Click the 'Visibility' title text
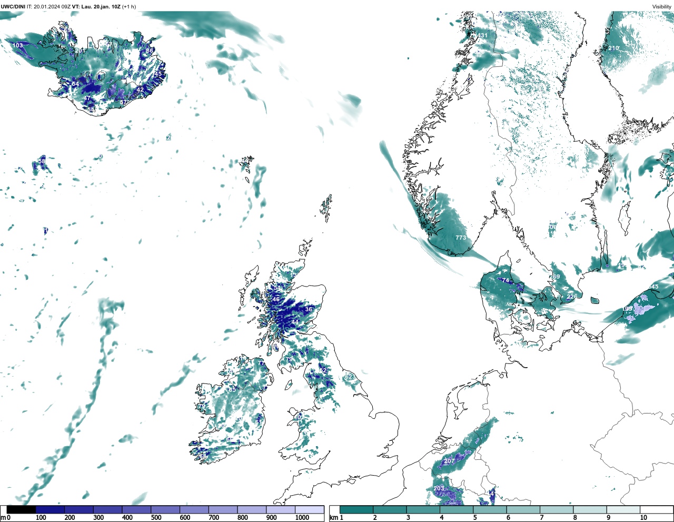This screenshot has width=674, height=522. 662,7
